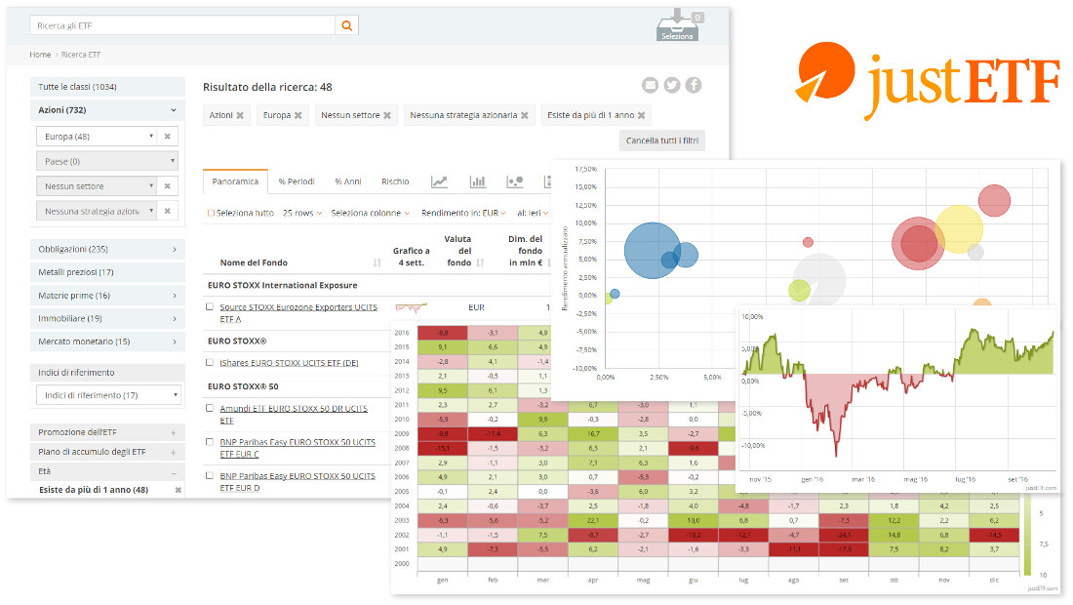This screenshot has height=605, width=1073.
Task: Share results on Facebook icon
Action: click(x=694, y=85)
